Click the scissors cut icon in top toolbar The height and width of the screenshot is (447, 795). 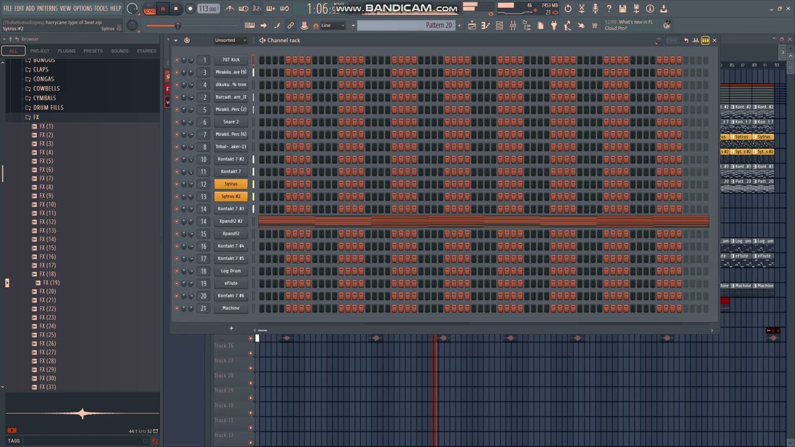click(x=582, y=9)
